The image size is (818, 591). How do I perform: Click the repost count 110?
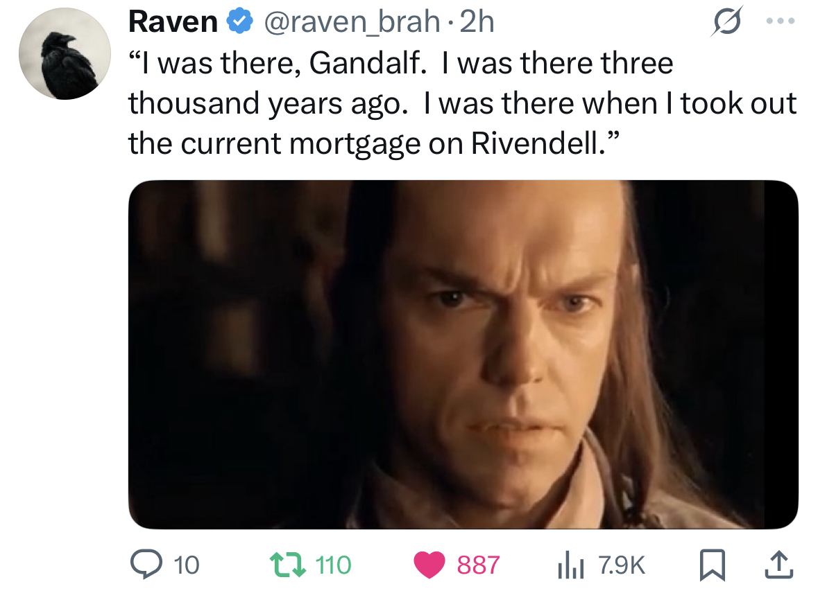334,565
